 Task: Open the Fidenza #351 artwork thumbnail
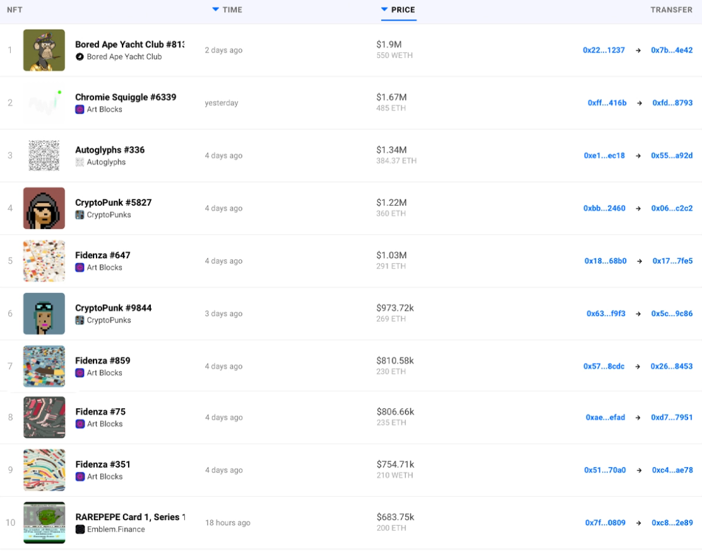44,470
